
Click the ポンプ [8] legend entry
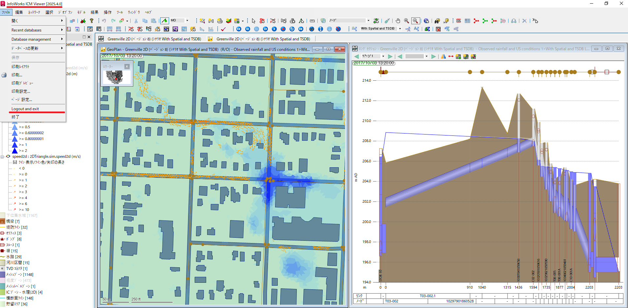pos(14,239)
